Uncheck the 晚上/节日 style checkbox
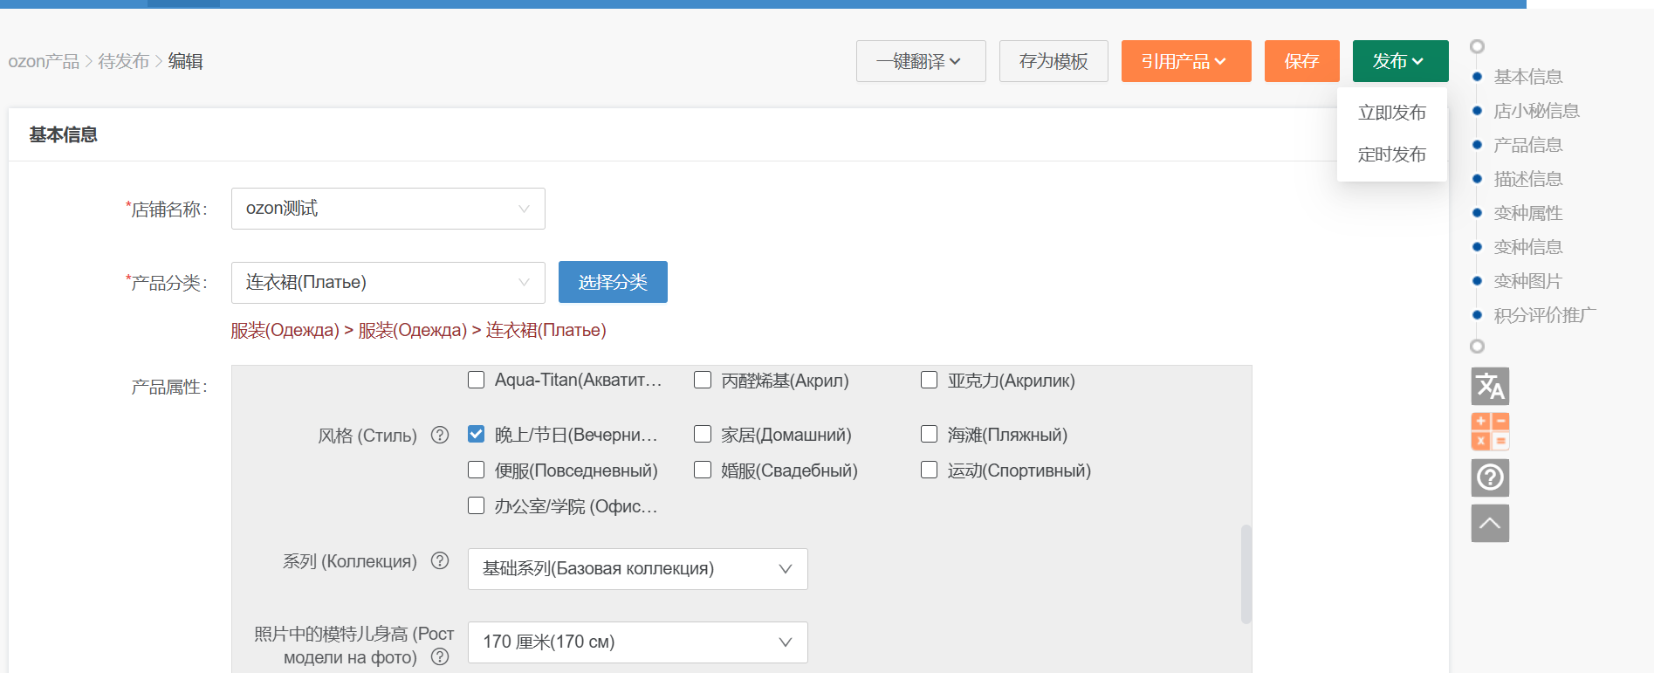 (x=477, y=434)
